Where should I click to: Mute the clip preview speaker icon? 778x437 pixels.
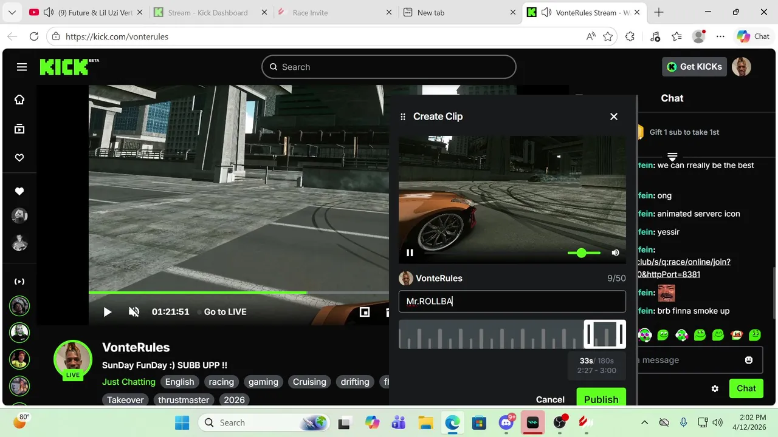(x=615, y=252)
